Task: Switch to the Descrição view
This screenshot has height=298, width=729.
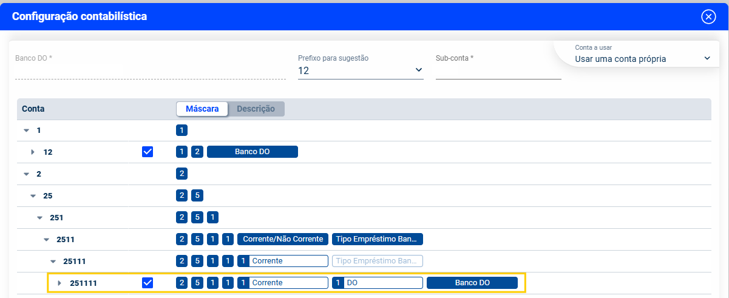Action: [x=256, y=109]
